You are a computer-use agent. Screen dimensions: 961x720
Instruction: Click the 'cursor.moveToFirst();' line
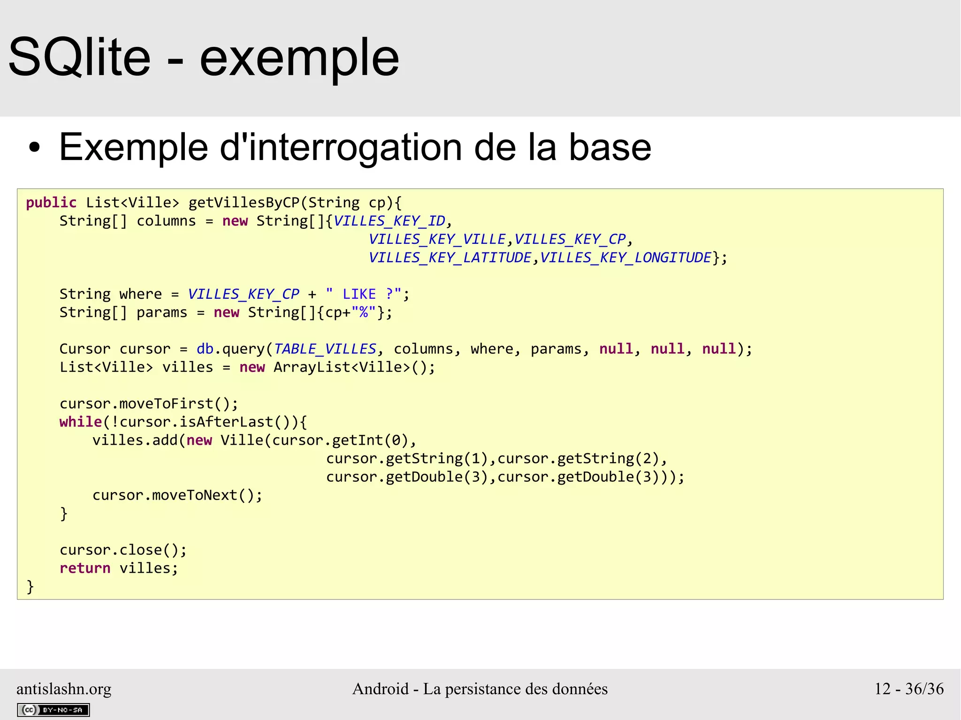click(149, 404)
